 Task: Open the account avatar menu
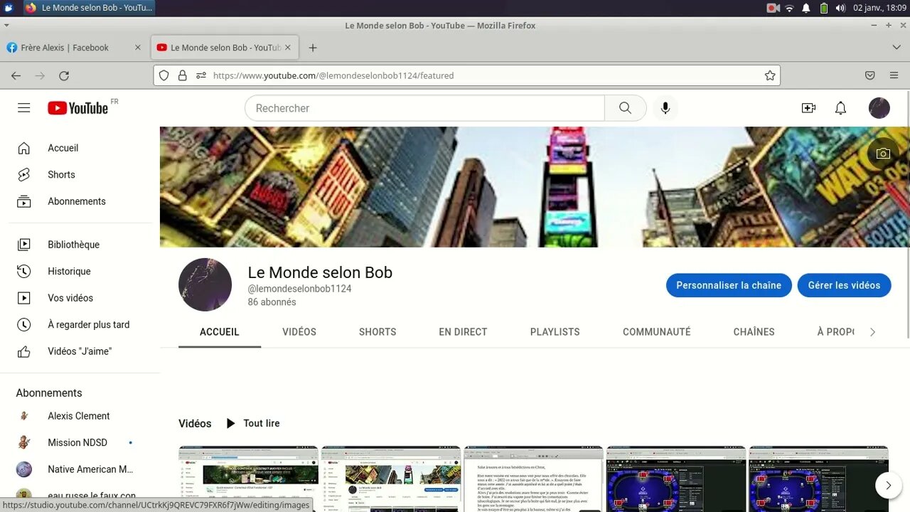[879, 108]
